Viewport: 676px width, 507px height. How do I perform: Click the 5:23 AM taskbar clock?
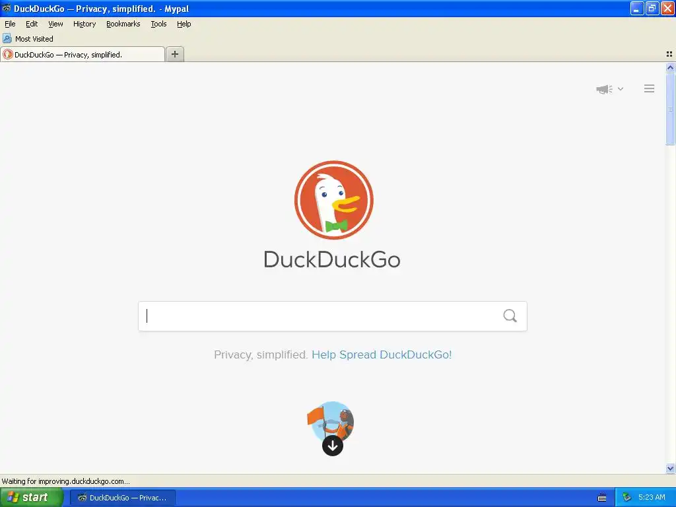point(652,497)
